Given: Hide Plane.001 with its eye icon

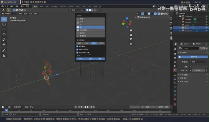Looking at the screenshot, I should click(206, 30).
